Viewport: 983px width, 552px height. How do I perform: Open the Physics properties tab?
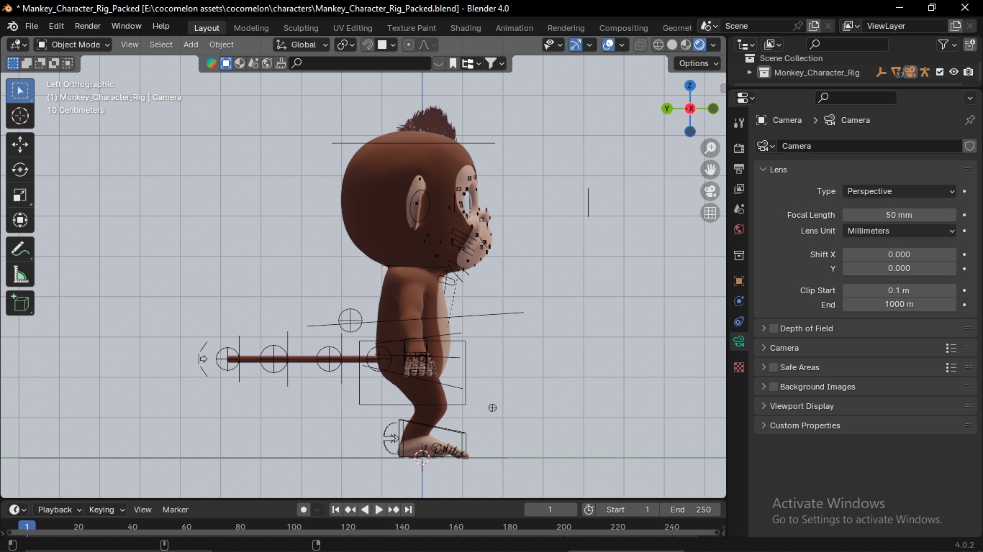739,301
